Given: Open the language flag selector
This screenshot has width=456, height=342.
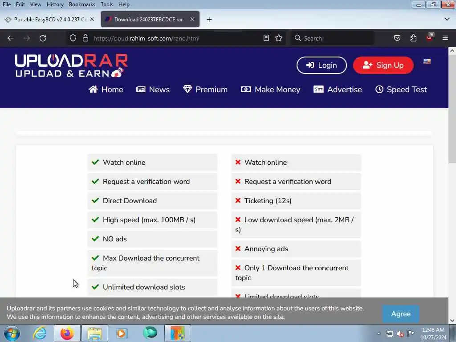Looking at the screenshot, I should (427, 61).
